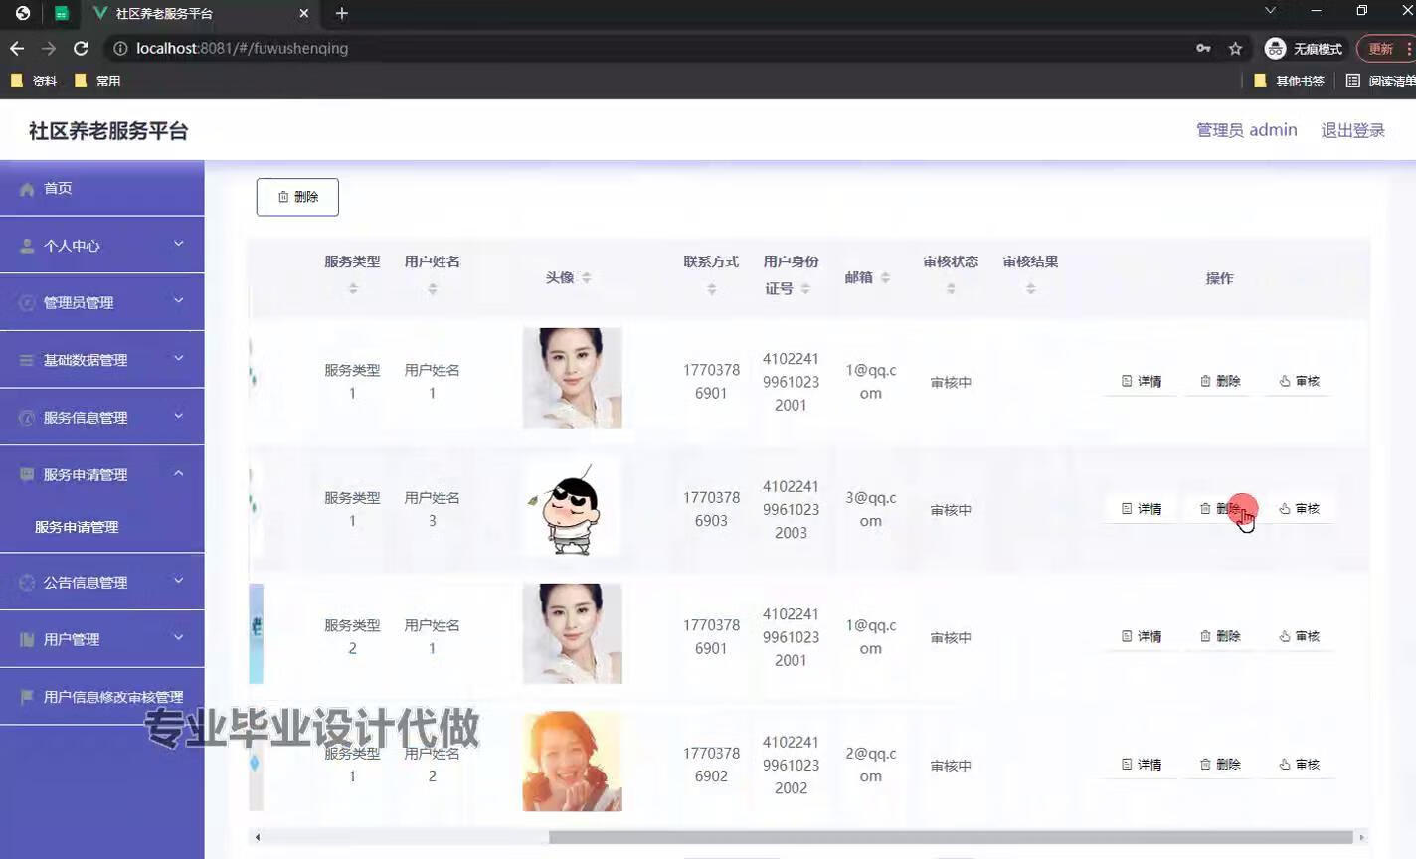Click 审核 for first row 用户姓名1
Screen dimensions: 1416x859
tap(1300, 381)
